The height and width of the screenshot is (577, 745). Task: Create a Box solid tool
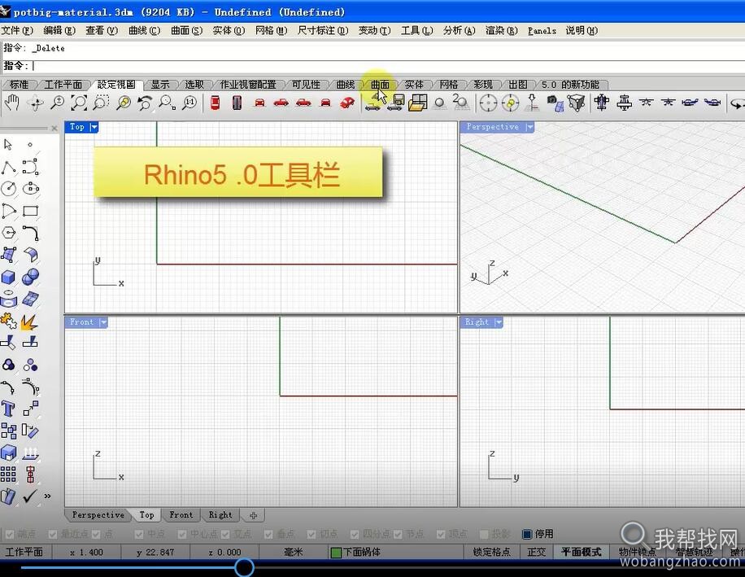9,277
